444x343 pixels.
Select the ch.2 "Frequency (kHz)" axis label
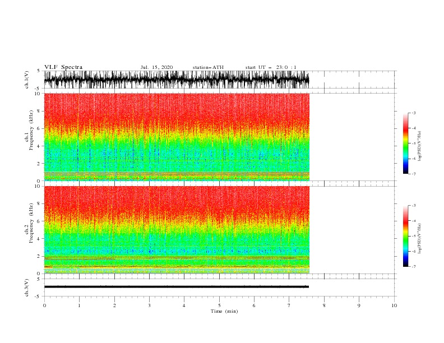(31, 223)
